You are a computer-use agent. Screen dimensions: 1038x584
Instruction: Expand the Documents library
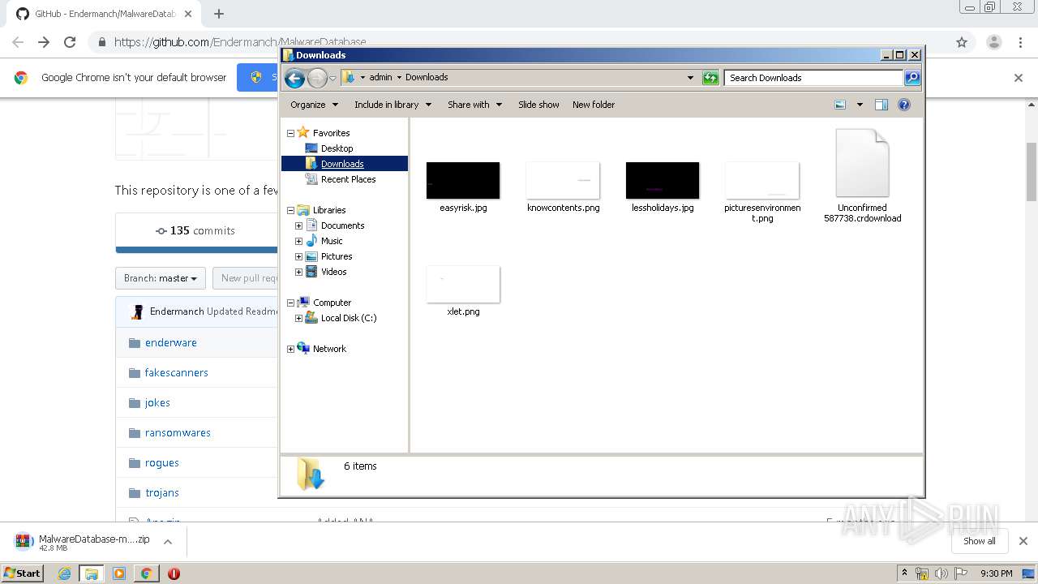pyautogui.click(x=298, y=225)
